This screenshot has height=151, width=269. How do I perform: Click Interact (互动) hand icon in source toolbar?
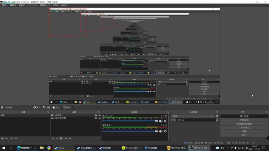click(x=56, y=107)
